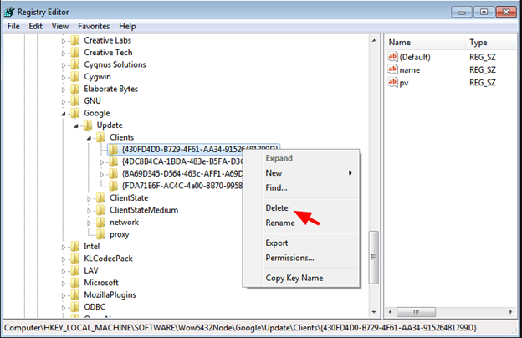Choose Copy Key Name
This screenshot has height=338, width=522.
coord(294,278)
